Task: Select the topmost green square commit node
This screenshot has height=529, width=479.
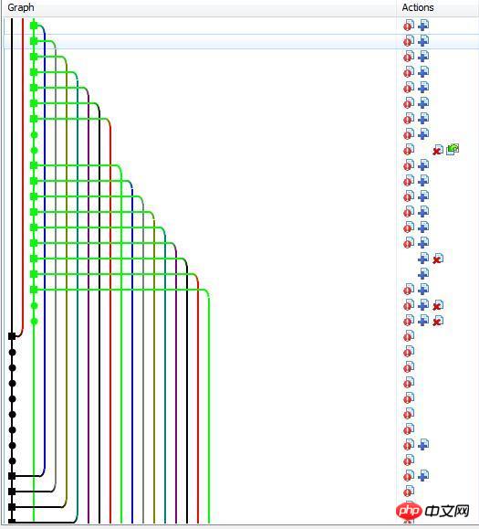Action: coord(34,26)
